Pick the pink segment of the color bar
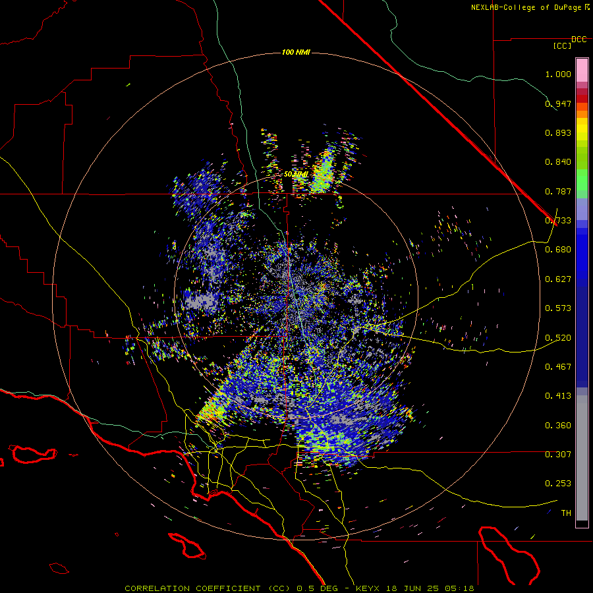The height and width of the screenshot is (593, 593). coord(582,70)
